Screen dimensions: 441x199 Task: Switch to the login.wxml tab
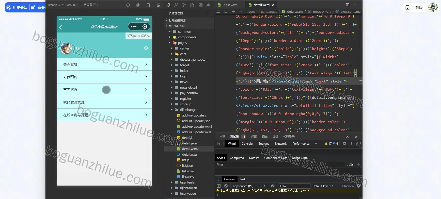pyautogui.click(x=230, y=5)
